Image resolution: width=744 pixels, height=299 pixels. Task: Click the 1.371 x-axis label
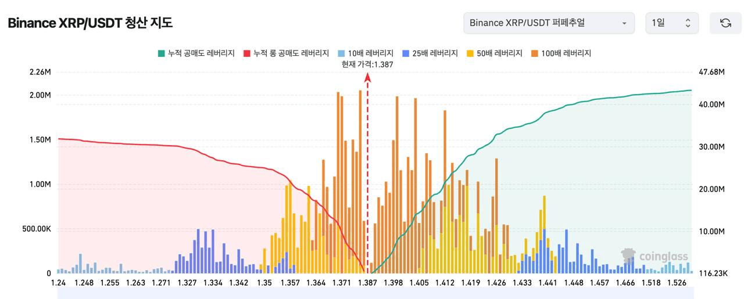point(341,283)
